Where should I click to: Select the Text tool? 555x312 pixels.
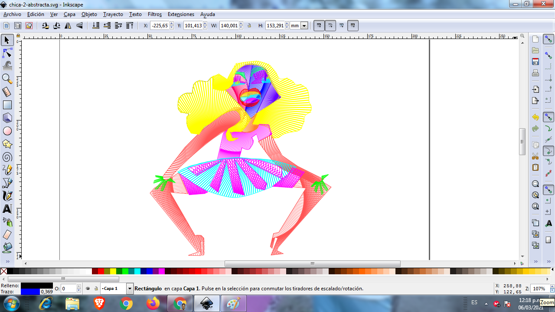point(7,209)
